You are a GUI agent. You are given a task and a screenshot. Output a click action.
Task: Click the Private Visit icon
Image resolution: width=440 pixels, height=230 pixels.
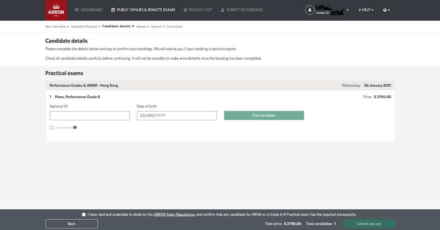click(x=185, y=10)
